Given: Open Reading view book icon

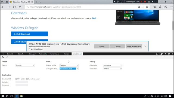Looking at the screenshot, I should (143, 7).
